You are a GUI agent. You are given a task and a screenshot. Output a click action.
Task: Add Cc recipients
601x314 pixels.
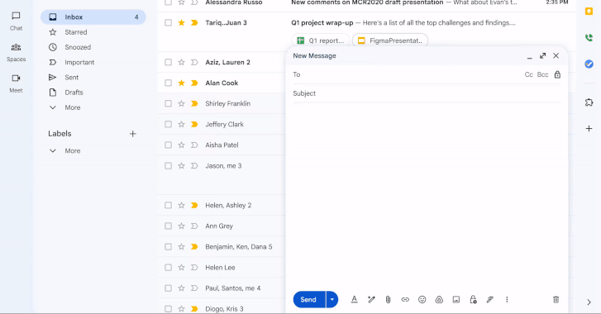click(x=528, y=74)
